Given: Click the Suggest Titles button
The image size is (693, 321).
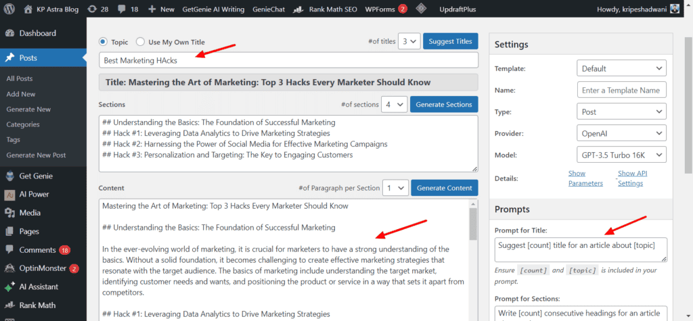Looking at the screenshot, I should pos(451,41).
